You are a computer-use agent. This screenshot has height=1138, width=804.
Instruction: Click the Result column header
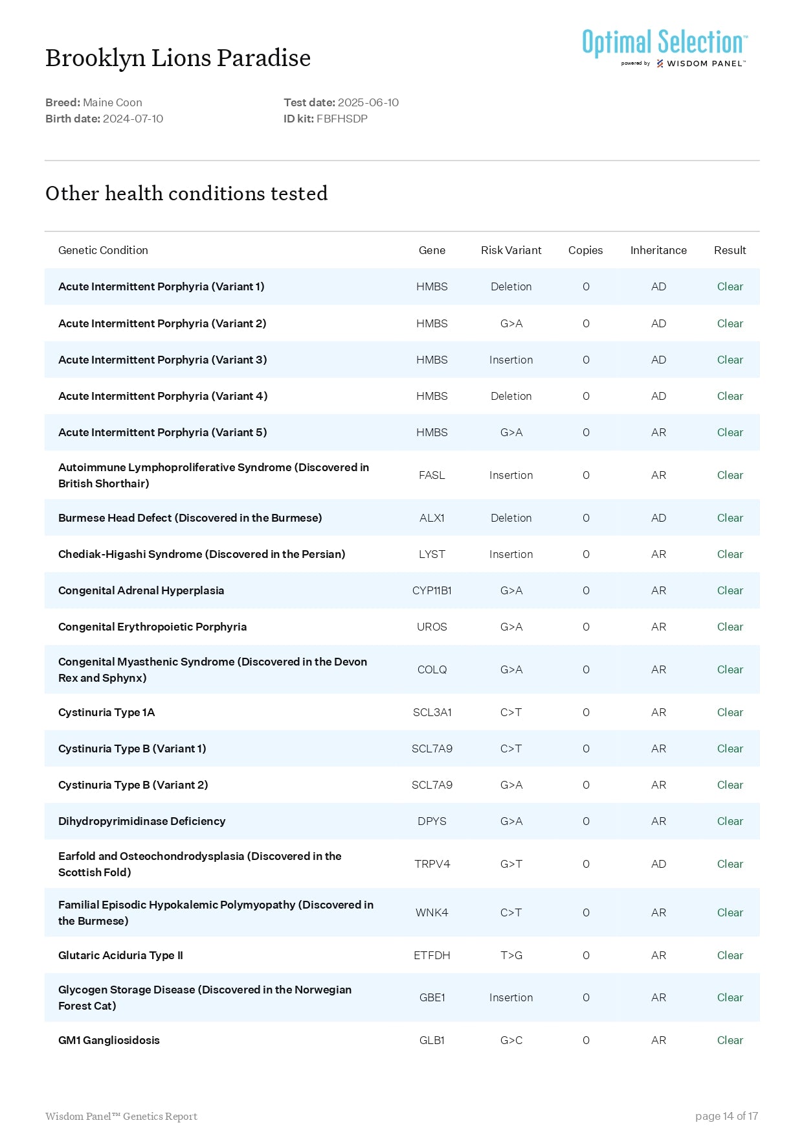point(730,250)
